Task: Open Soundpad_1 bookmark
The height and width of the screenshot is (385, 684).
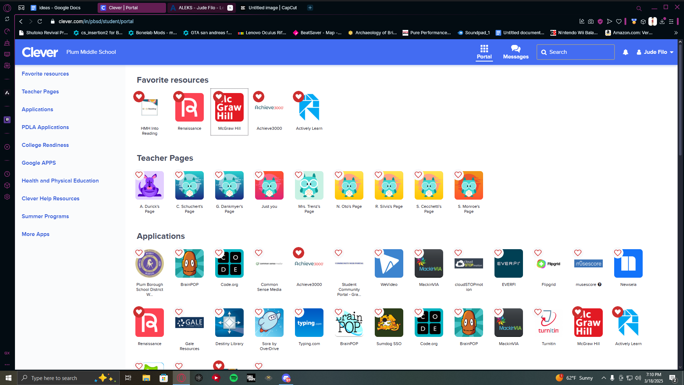Action: coord(474,33)
